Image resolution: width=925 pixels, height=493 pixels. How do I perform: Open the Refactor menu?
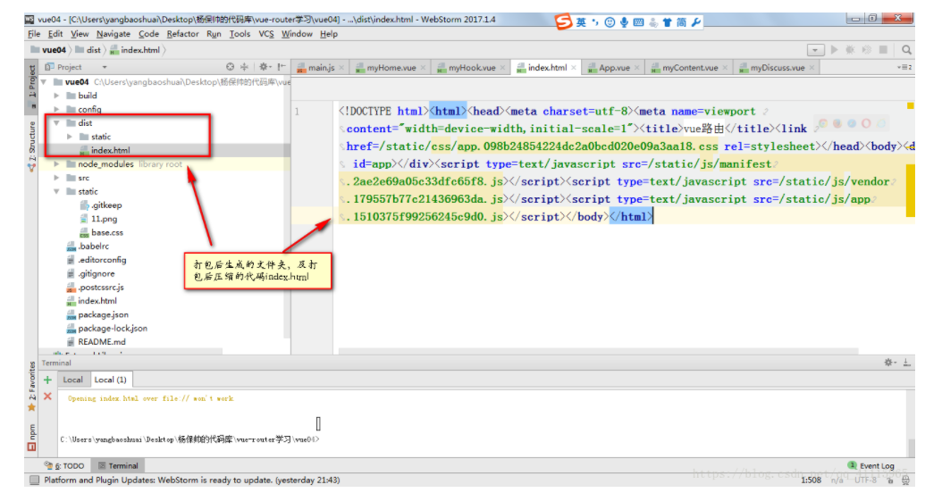coord(182,34)
